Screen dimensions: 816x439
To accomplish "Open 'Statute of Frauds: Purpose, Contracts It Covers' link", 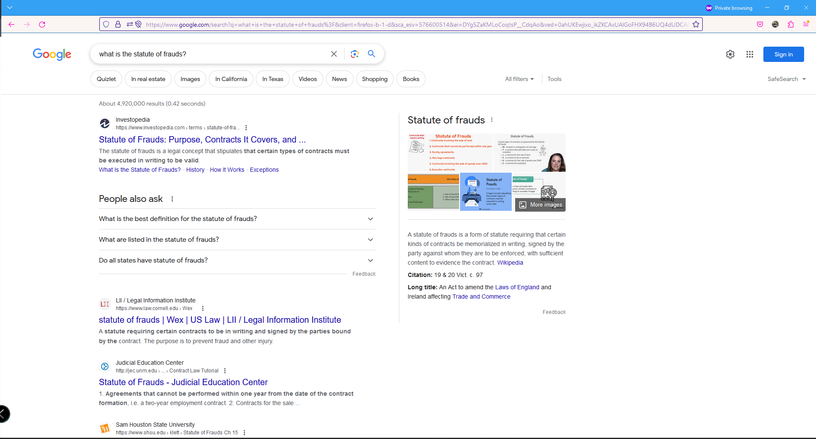I will [x=202, y=140].
